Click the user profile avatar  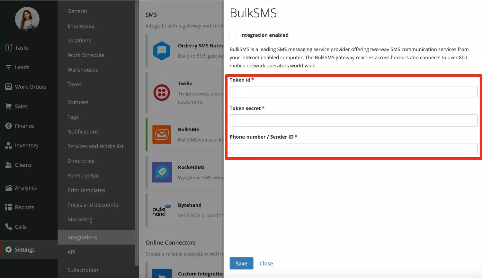[x=27, y=19]
